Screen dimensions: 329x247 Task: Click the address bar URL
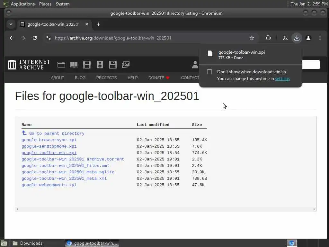[113, 38]
